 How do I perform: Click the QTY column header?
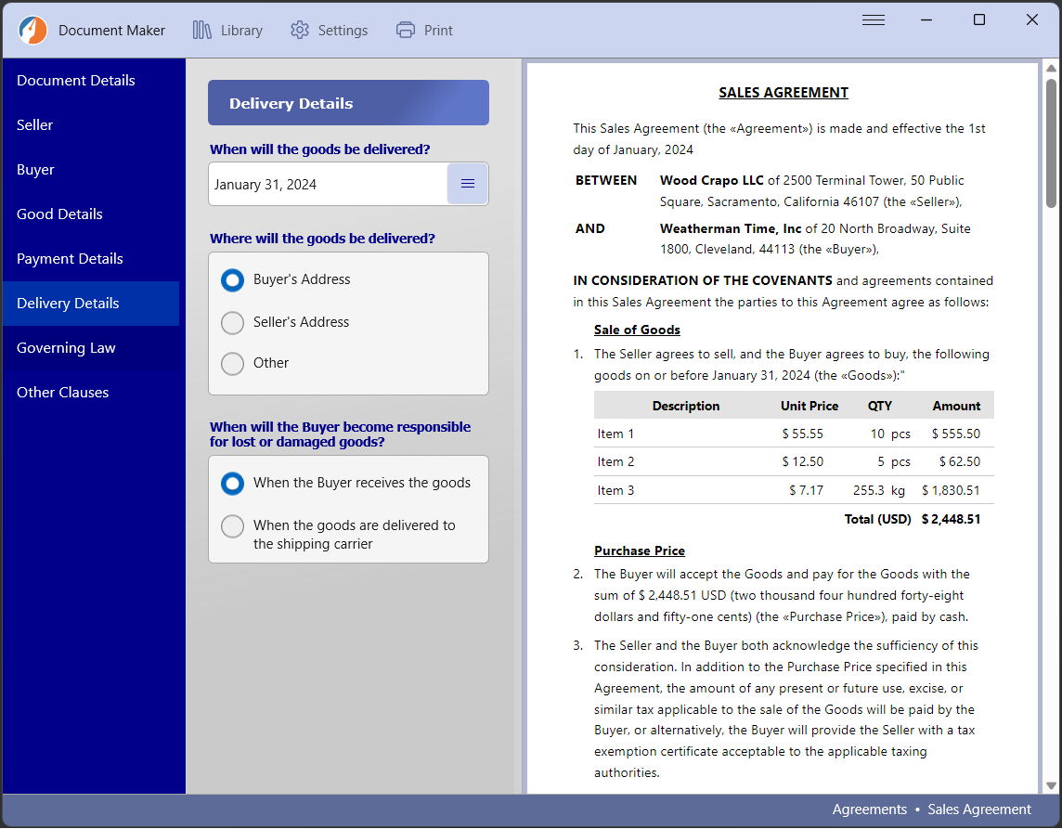pyautogui.click(x=879, y=406)
